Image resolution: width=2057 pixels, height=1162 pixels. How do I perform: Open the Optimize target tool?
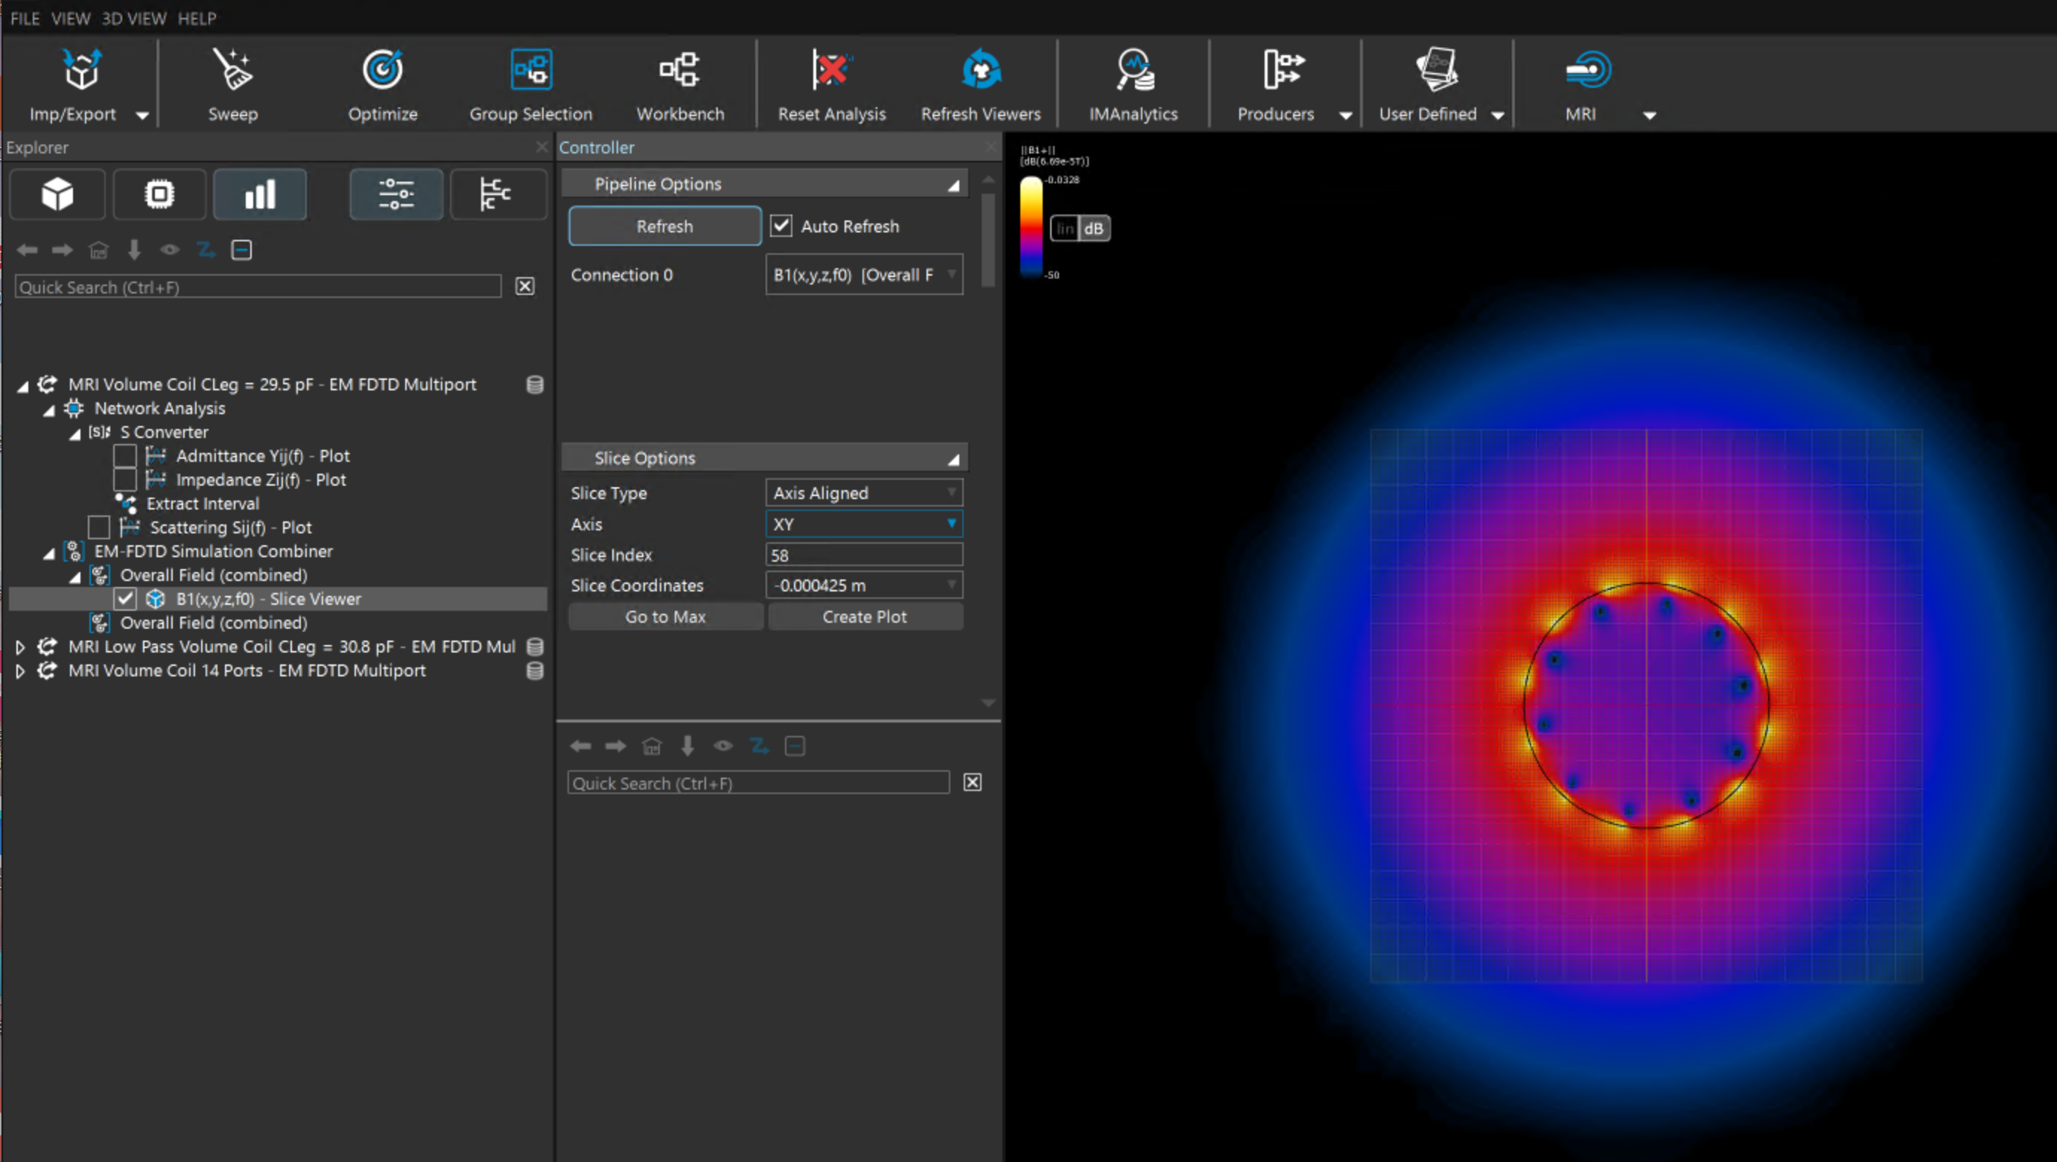(383, 70)
